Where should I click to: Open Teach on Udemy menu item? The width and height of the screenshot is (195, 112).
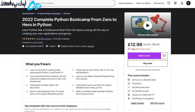coord(143,3)
